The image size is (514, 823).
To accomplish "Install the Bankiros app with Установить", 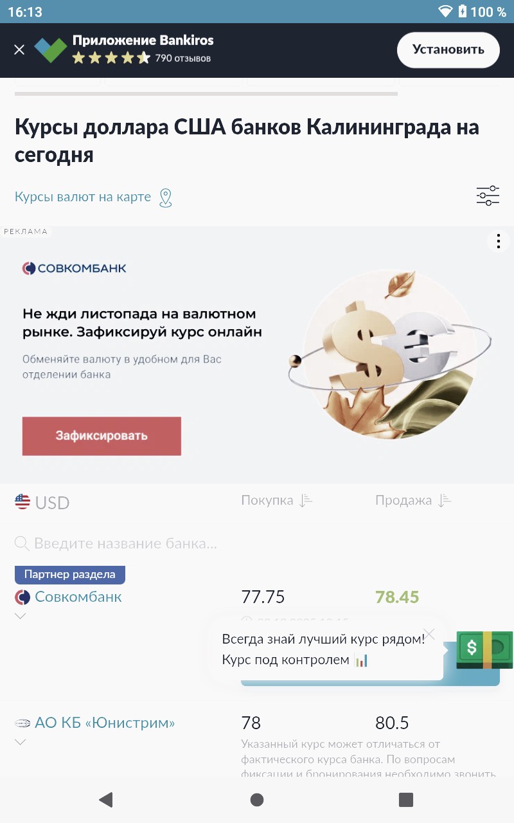I will click(x=448, y=50).
